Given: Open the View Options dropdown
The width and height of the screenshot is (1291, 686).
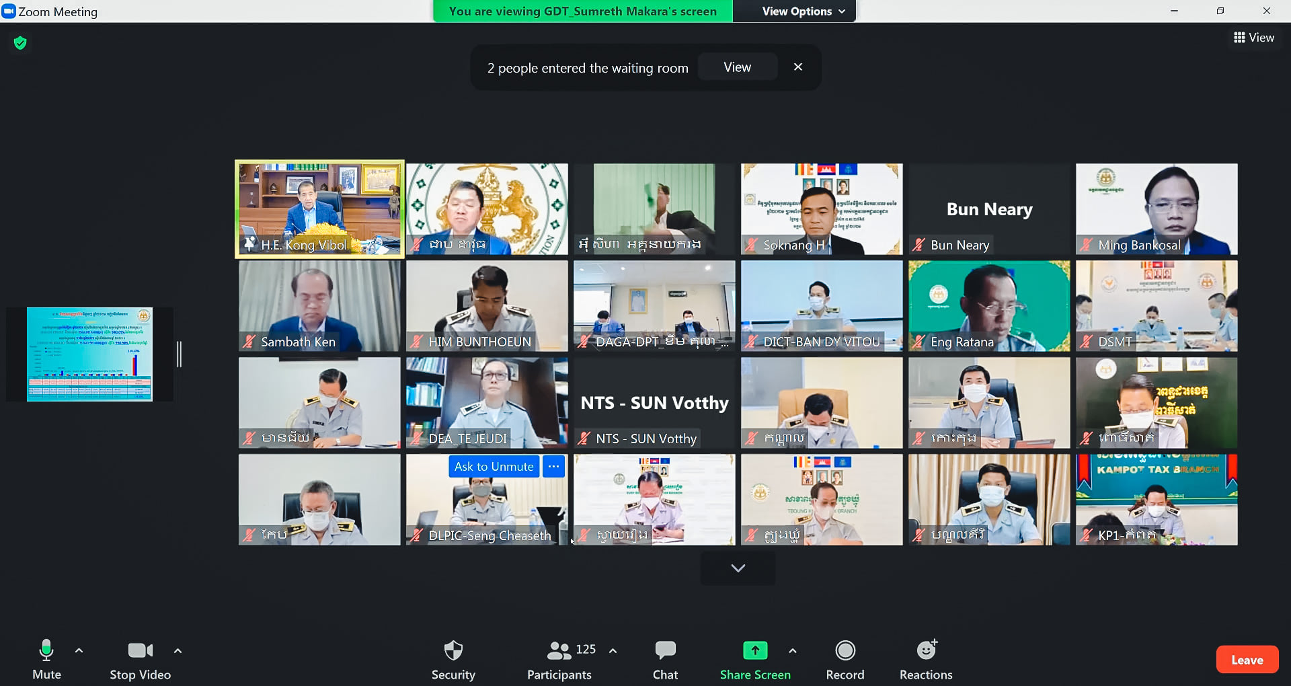Looking at the screenshot, I should pyautogui.click(x=802, y=11).
